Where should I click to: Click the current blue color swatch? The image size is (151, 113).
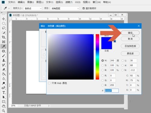click(107, 46)
